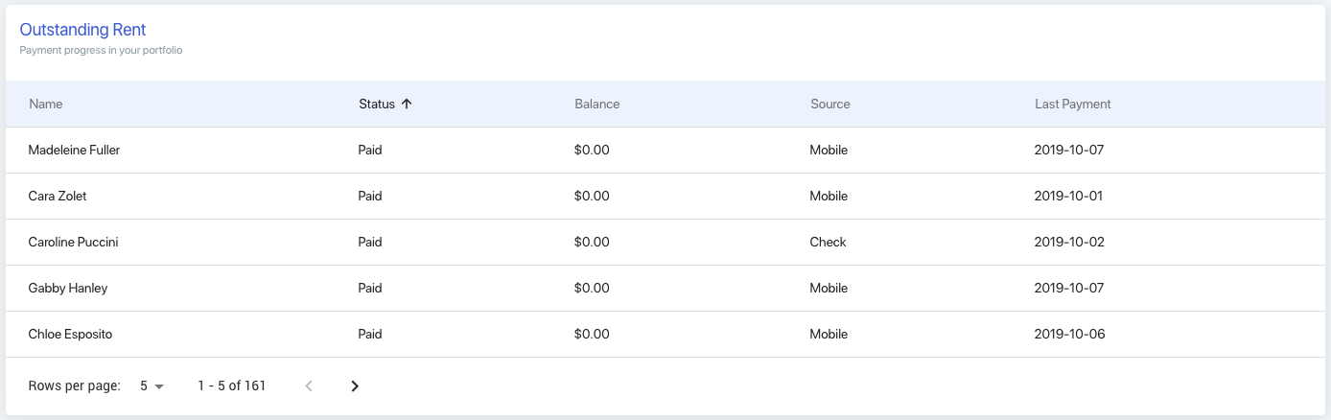Open the rows per page dropdown

152,386
